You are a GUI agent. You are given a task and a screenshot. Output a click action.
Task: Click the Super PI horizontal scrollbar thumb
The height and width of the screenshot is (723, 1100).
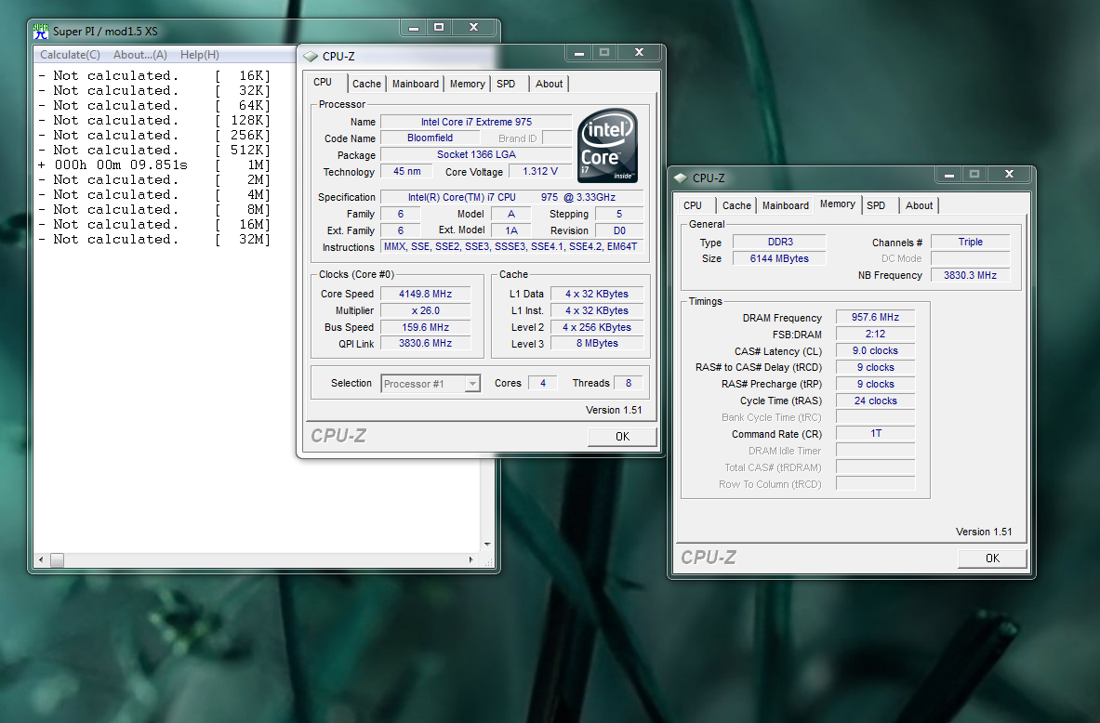pyautogui.click(x=57, y=560)
